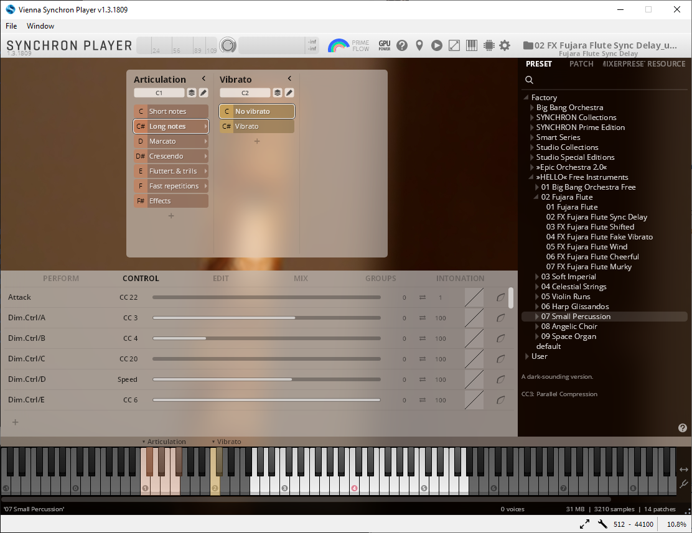Click the swap arrows icon in Dim.Ctrl/C row
The width and height of the screenshot is (692, 533).
click(423, 359)
